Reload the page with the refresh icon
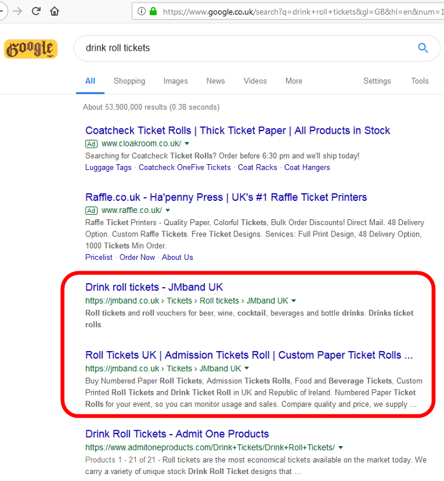The image size is (444, 481). (x=36, y=11)
